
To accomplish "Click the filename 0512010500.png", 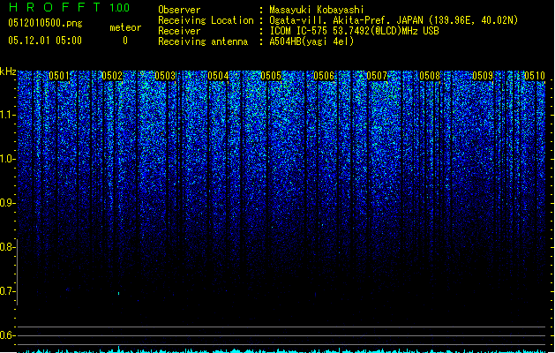I will pos(45,23).
